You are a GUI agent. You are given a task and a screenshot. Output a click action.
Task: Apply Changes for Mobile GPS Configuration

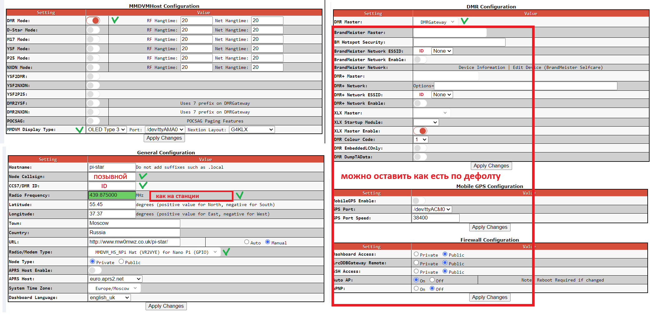490,227
